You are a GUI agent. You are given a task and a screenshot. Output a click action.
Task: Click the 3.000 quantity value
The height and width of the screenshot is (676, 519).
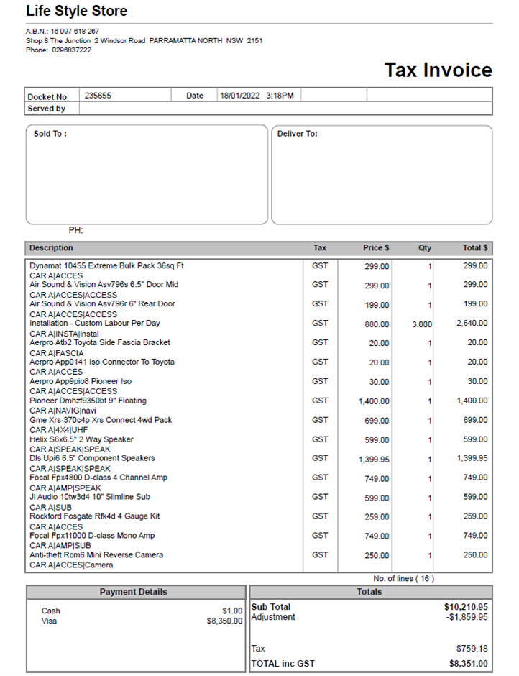coord(421,324)
